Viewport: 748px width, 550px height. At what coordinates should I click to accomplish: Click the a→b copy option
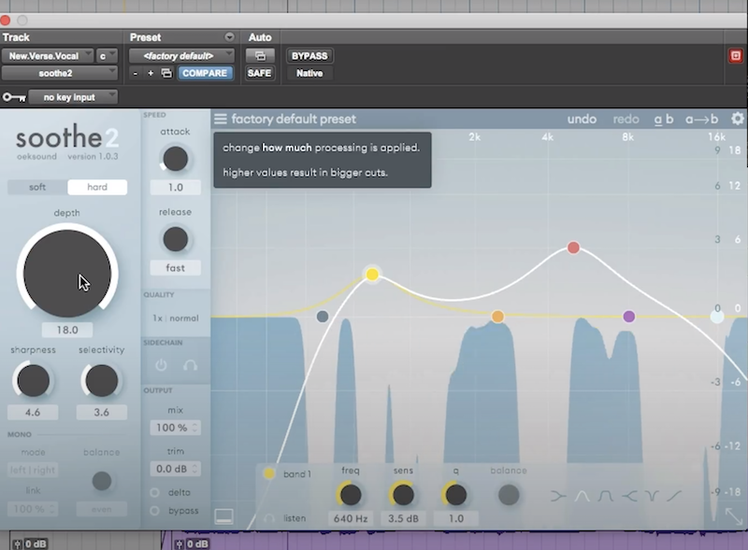tap(701, 120)
